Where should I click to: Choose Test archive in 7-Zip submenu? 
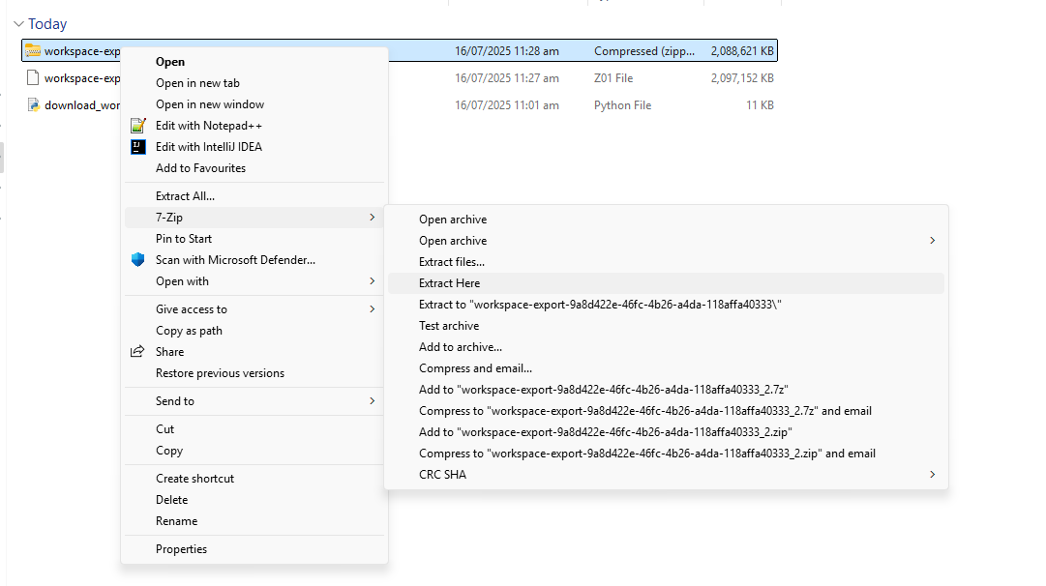[x=449, y=326]
